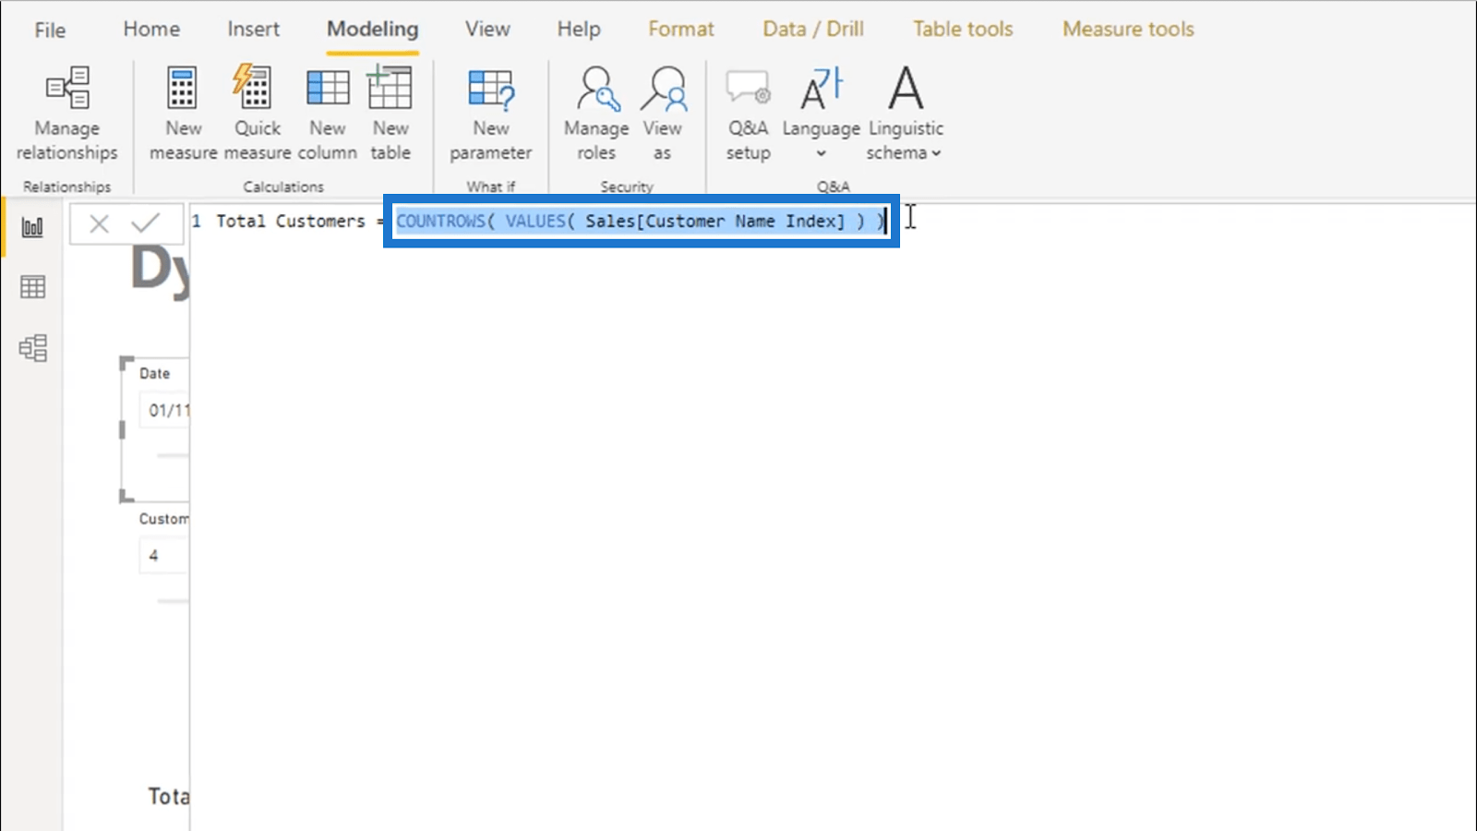Open Manage relationships

click(67, 114)
